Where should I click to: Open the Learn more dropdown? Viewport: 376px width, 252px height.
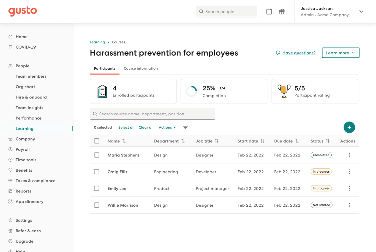(340, 52)
